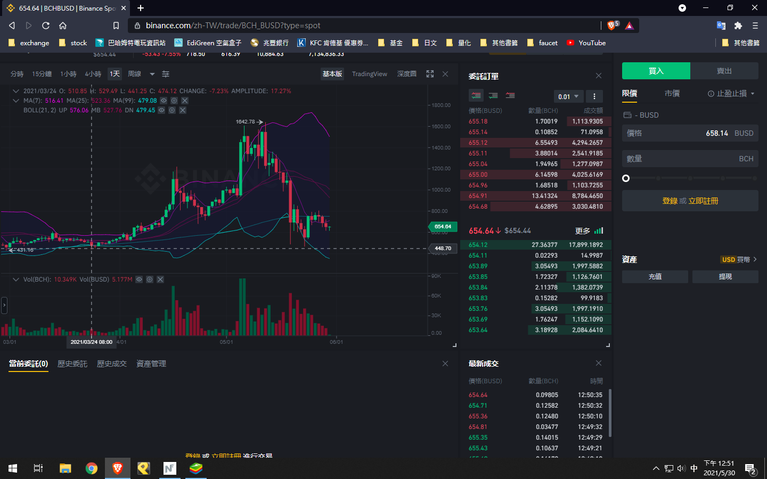The width and height of the screenshot is (767, 479).
Task: Toggle MA indicator visibility eye
Action: pyautogui.click(x=164, y=101)
